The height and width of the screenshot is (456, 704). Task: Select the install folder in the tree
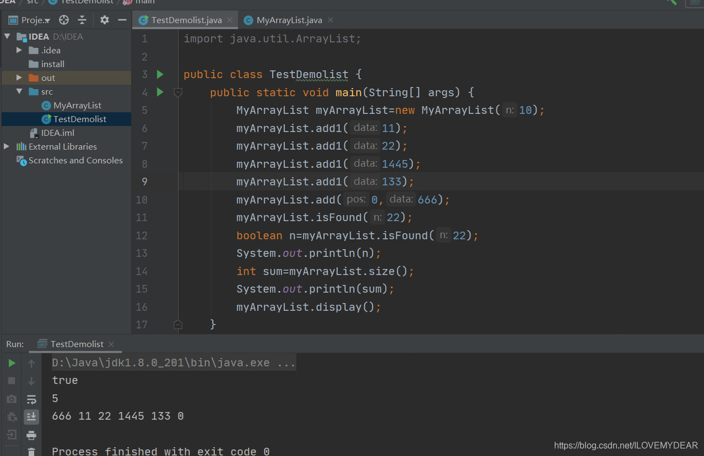[53, 64]
